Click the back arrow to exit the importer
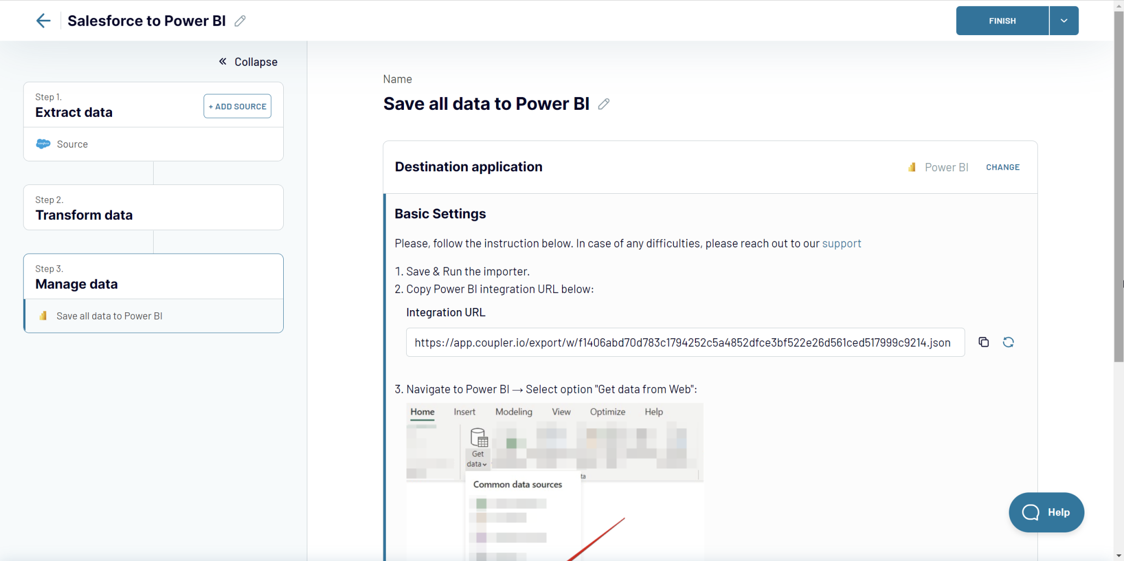1124x561 pixels. [x=43, y=20]
